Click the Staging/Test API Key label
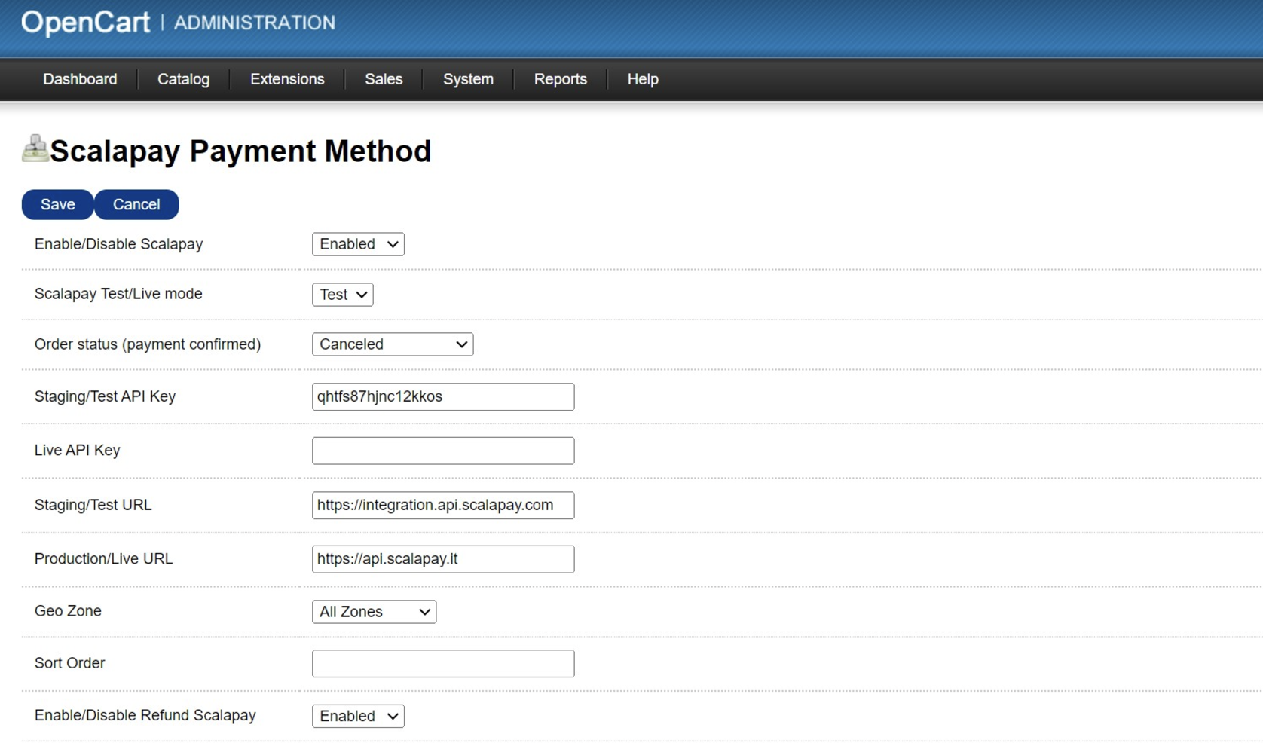This screenshot has width=1263, height=743. pyautogui.click(x=105, y=396)
